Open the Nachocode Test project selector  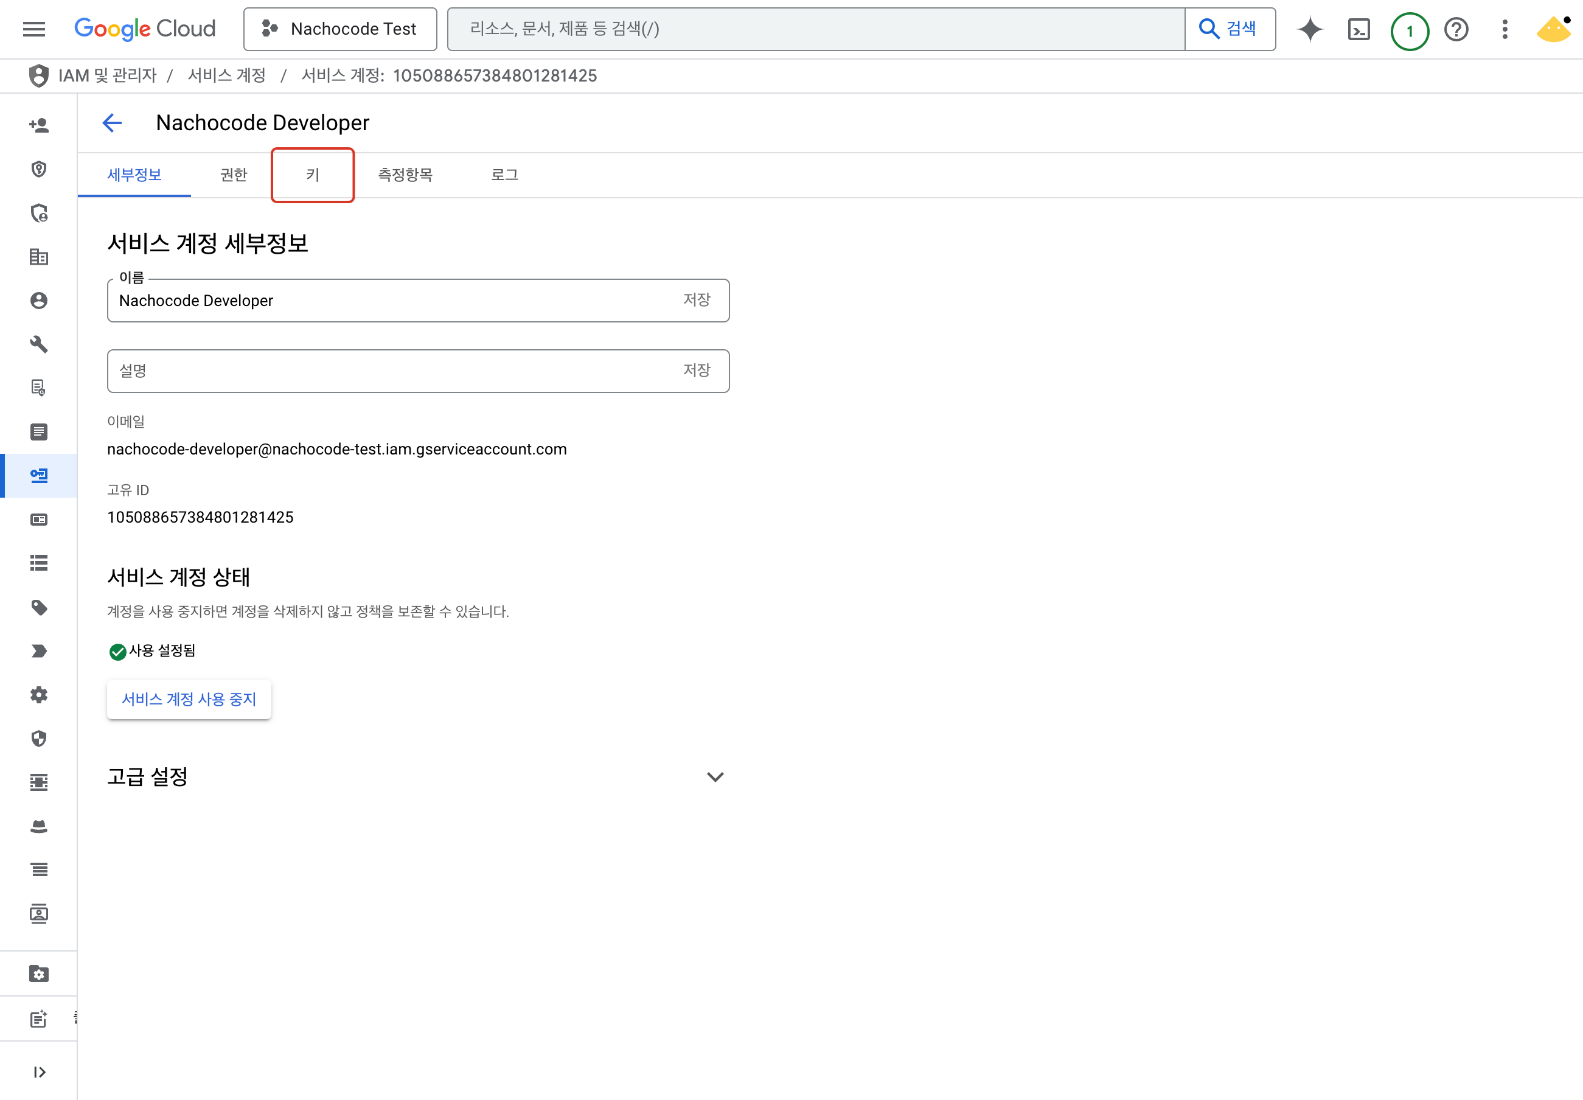pyautogui.click(x=341, y=29)
